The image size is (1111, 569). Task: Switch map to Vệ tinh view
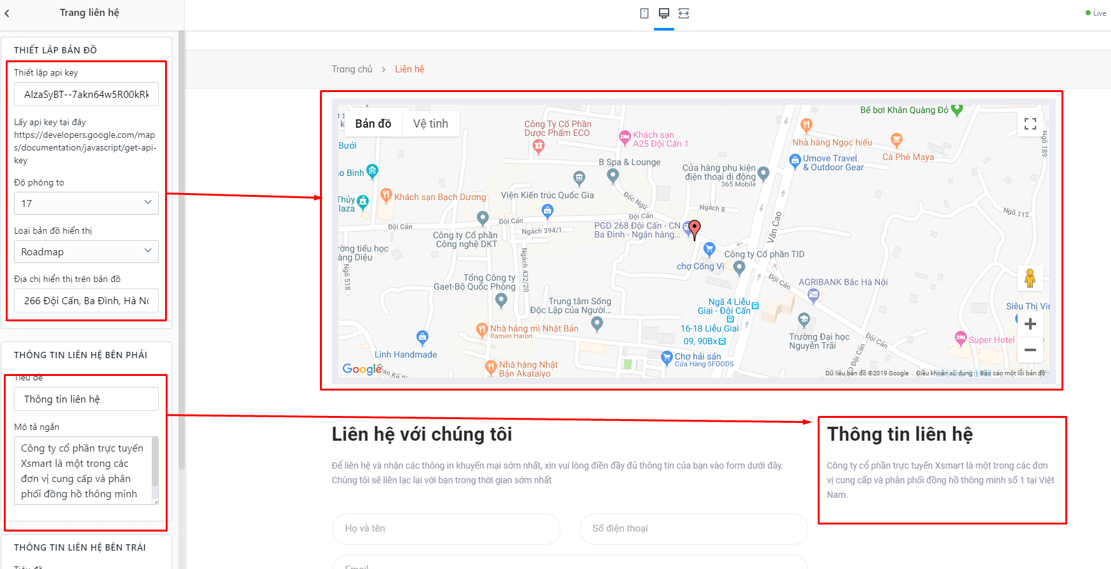(430, 124)
